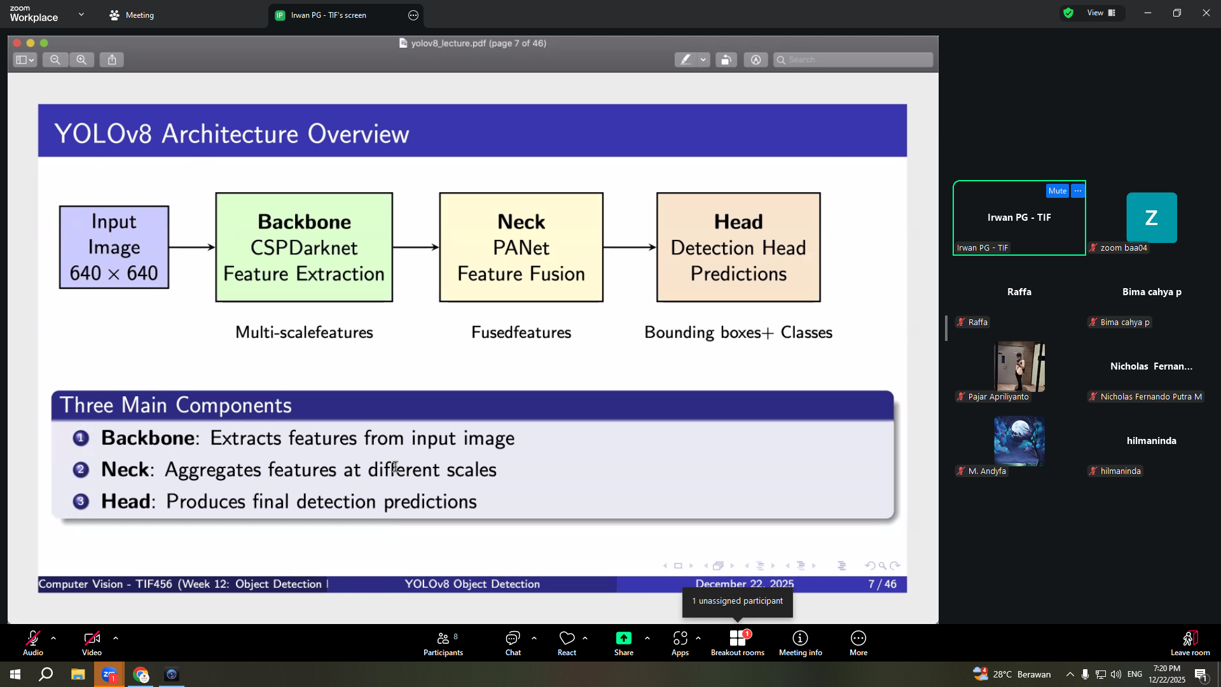Image resolution: width=1221 pixels, height=687 pixels.
Task: Select M. Andyfa participant thumbnail
Action: pyautogui.click(x=1019, y=441)
